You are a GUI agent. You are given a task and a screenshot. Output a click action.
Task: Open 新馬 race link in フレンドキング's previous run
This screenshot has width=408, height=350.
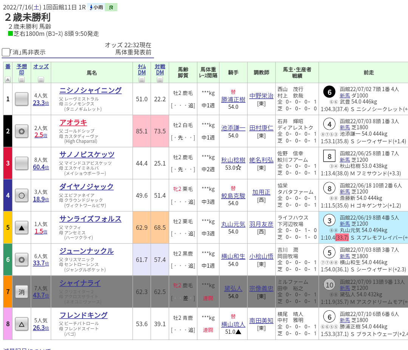[345, 320]
